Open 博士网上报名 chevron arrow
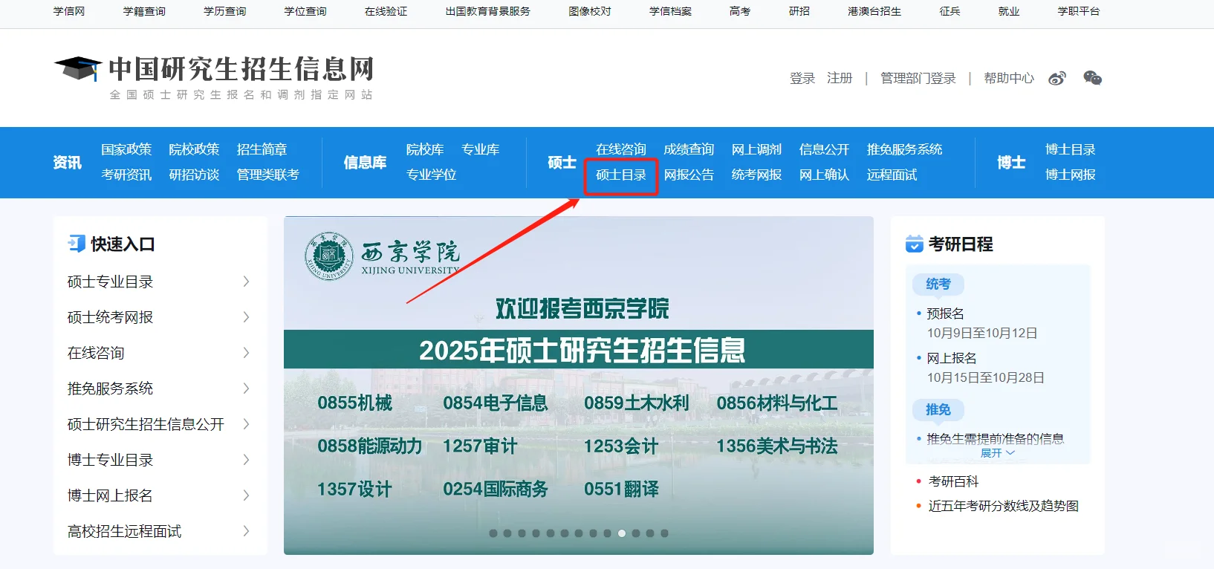The image size is (1214, 569). (x=246, y=495)
